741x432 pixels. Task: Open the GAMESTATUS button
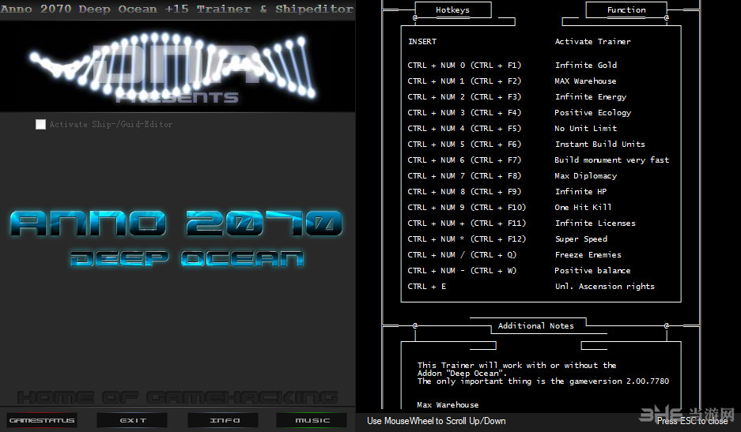click(42, 420)
